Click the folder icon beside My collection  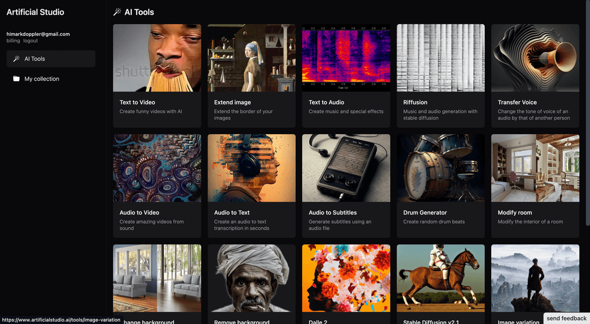click(x=16, y=79)
